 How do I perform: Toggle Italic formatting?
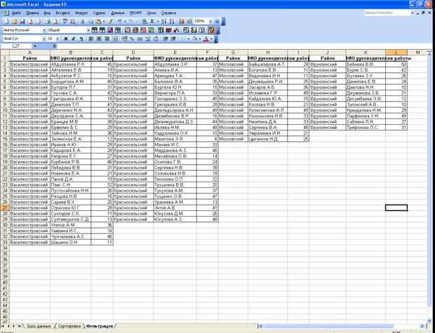tap(74, 39)
